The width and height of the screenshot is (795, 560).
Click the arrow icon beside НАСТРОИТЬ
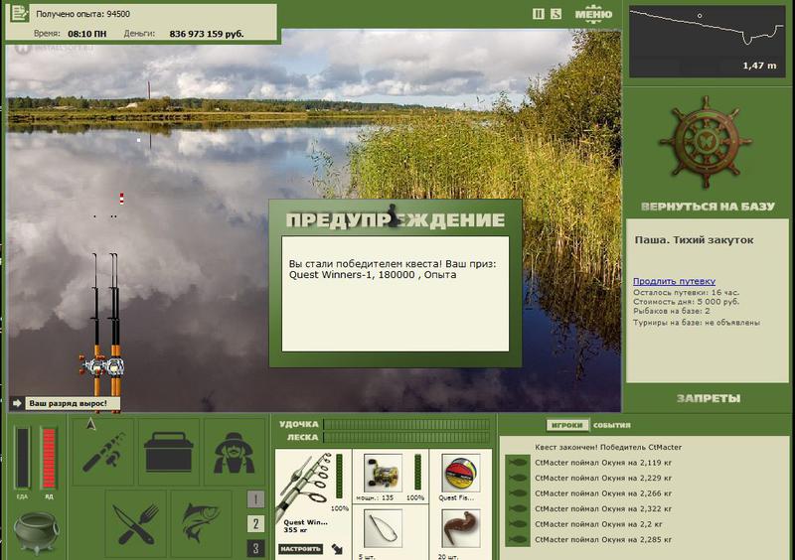pos(337,549)
